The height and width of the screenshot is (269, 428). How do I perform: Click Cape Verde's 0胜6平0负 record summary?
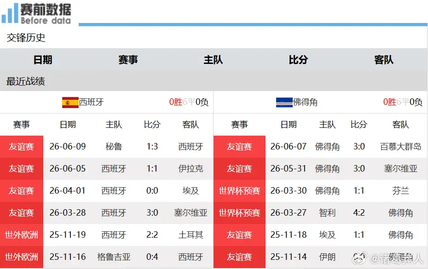tap(403, 102)
